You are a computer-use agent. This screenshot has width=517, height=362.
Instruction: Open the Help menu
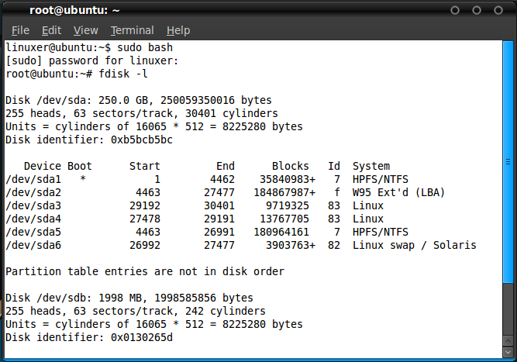tap(178, 30)
